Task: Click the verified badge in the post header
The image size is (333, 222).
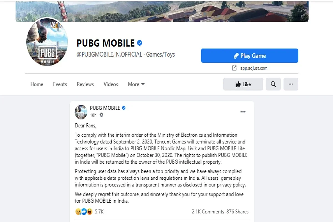Action: (x=124, y=108)
